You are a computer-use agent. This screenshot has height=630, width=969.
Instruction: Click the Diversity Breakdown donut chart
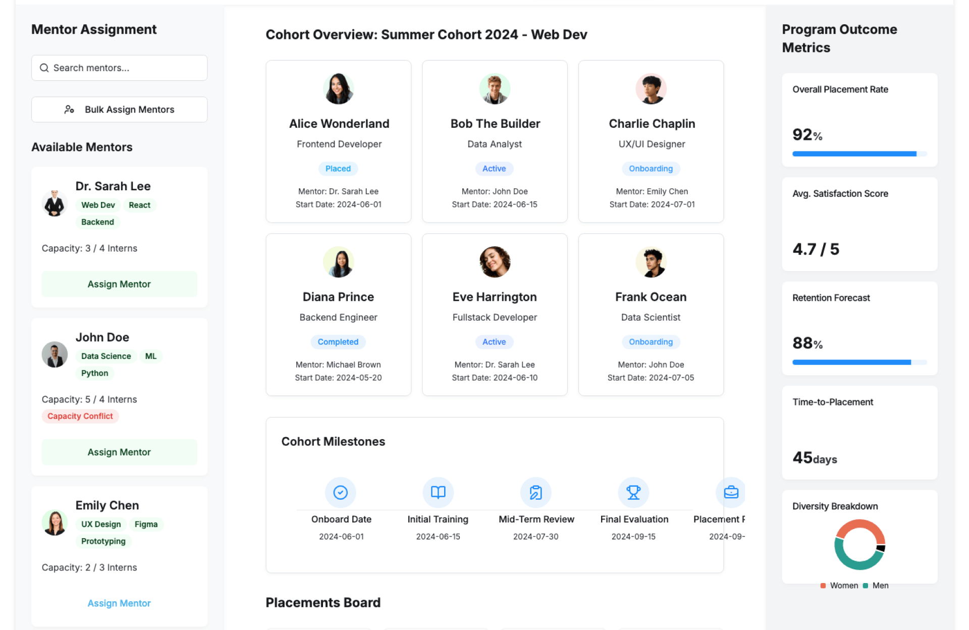click(859, 545)
